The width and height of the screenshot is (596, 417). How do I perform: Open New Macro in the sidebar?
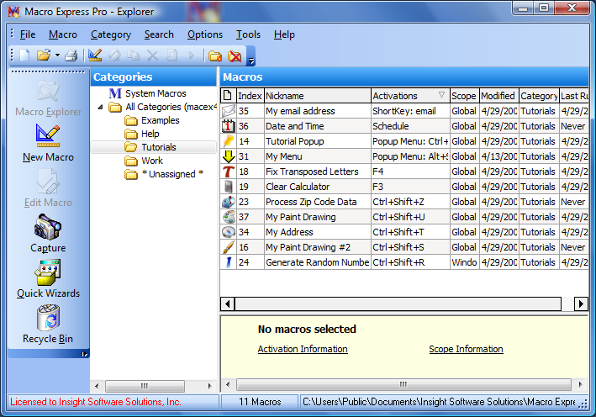tap(48, 143)
